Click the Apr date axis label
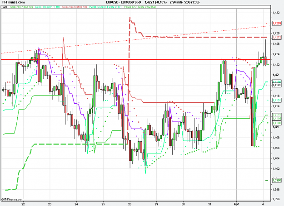Viewport: 284px width, 206px height. tap(237, 204)
